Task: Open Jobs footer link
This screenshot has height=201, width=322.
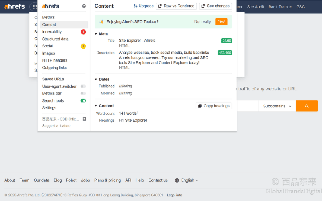Action: 85,180
